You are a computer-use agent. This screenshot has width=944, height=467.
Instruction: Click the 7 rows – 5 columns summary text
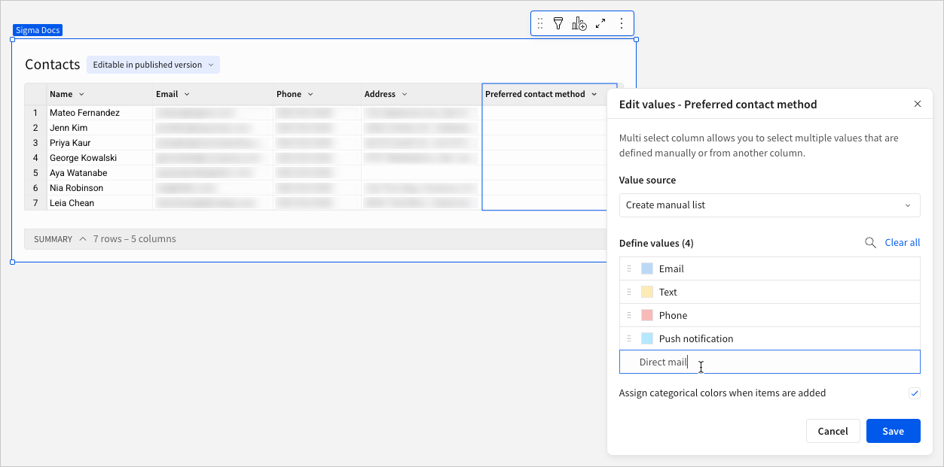click(x=135, y=239)
